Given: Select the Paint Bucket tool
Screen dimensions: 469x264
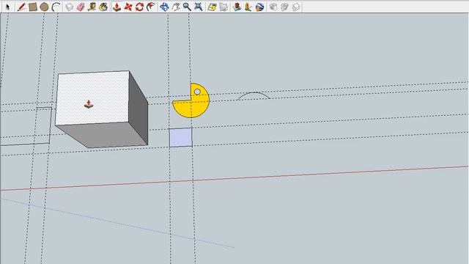Looking at the screenshot, I should click(103, 7).
